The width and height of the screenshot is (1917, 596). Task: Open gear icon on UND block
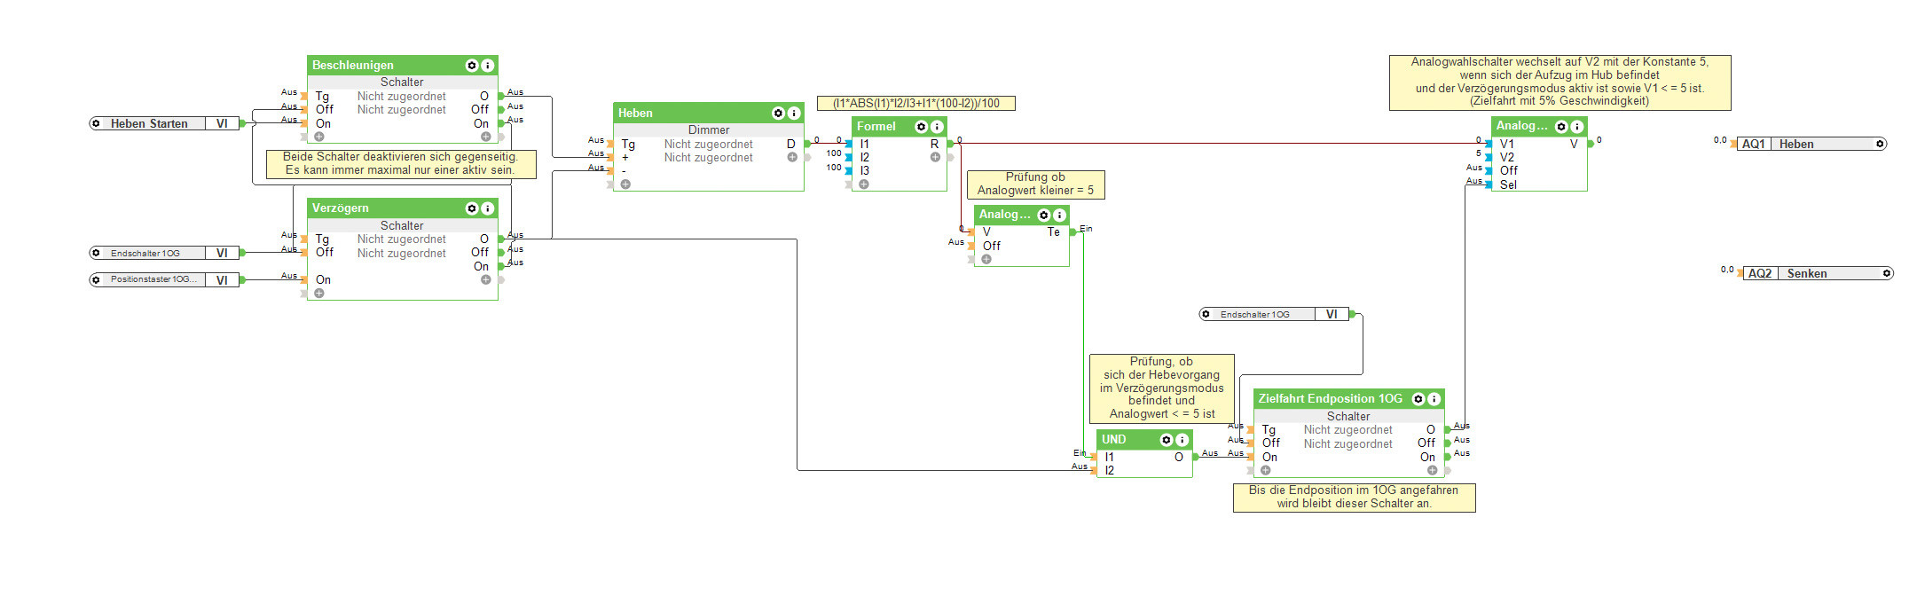click(x=1167, y=440)
